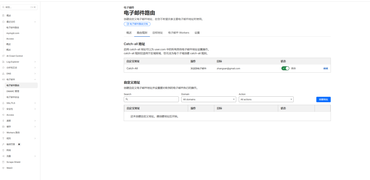
Task: Click the SSL/TLS lock icon
Action: pyautogui.click(x=3, y=103)
